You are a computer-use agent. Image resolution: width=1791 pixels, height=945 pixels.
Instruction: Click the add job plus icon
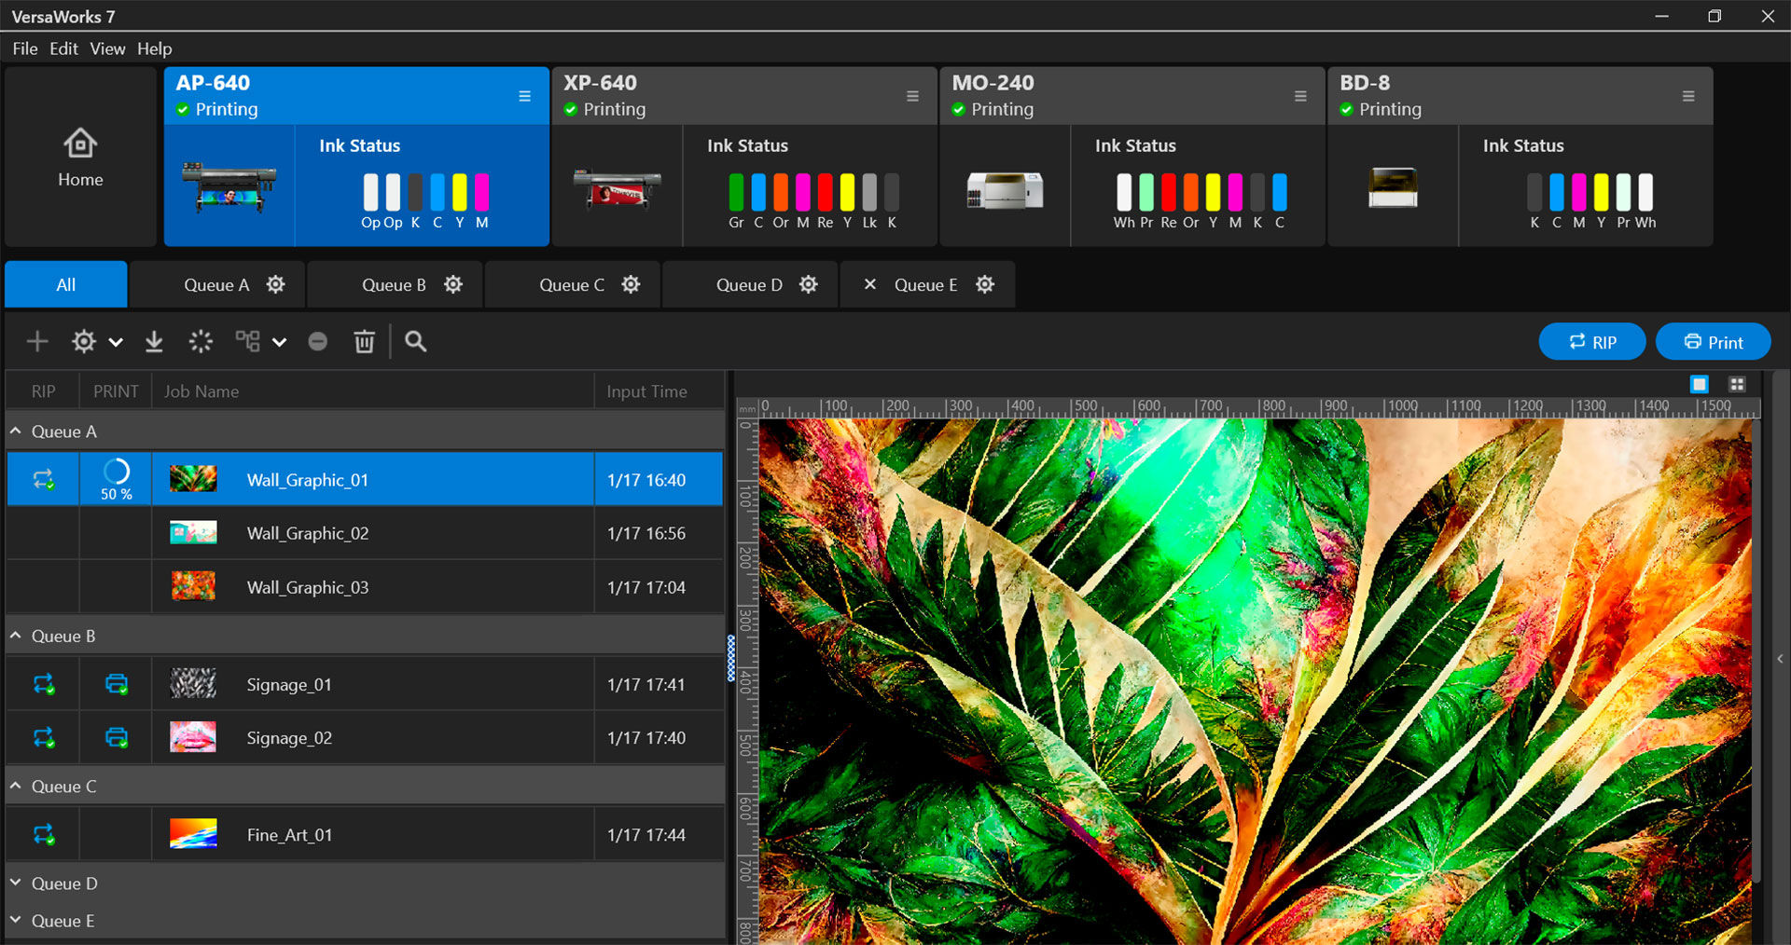click(x=37, y=342)
